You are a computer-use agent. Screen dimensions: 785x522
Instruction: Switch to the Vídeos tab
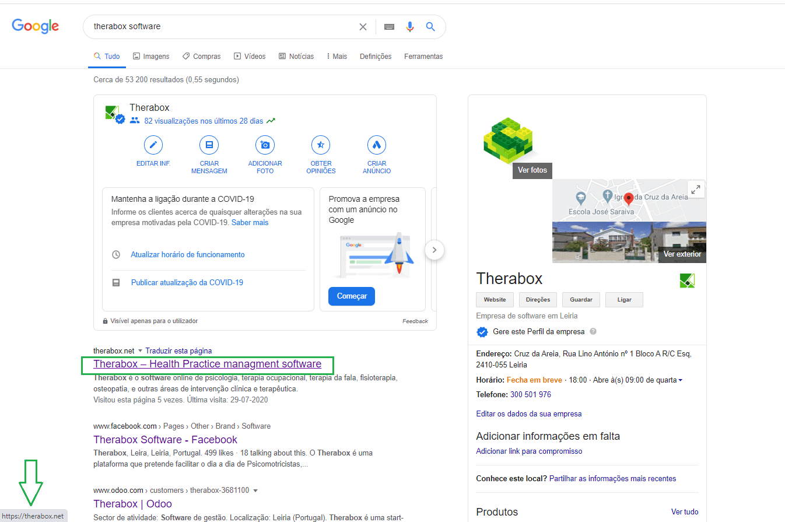[250, 57]
